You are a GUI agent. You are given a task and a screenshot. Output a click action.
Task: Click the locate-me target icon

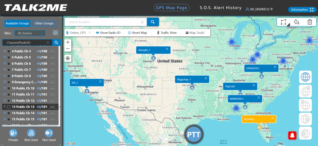pyautogui.click(x=68, y=58)
